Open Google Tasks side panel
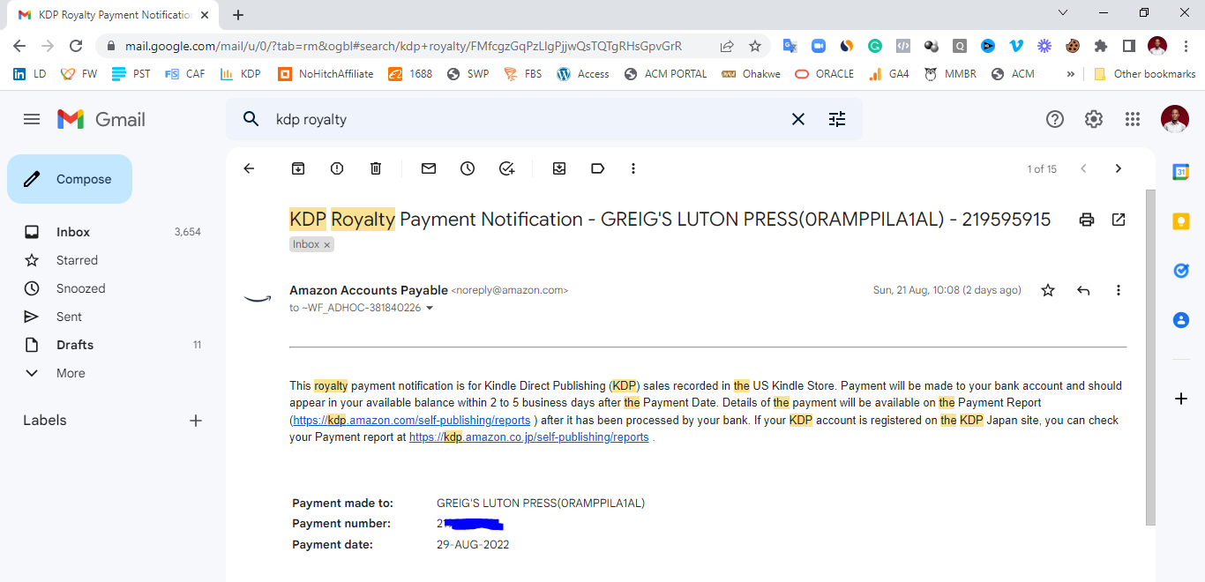Viewport: 1205px width, 582px height. (1181, 271)
